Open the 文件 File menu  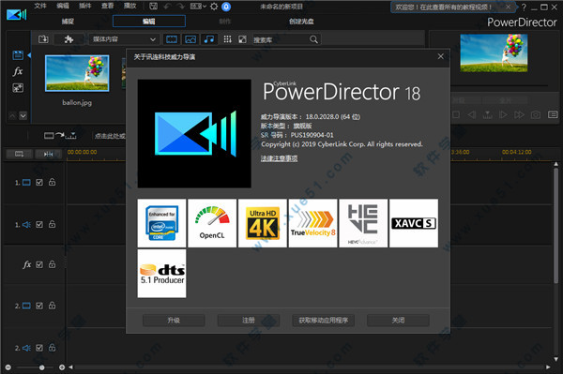40,6
